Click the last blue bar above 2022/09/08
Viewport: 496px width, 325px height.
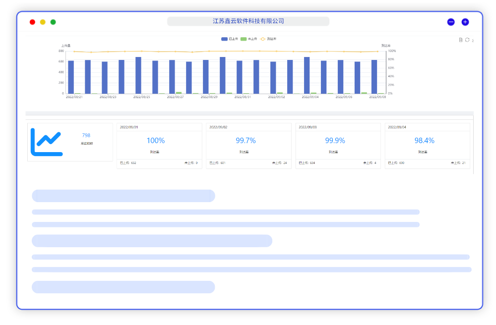pos(374,77)
